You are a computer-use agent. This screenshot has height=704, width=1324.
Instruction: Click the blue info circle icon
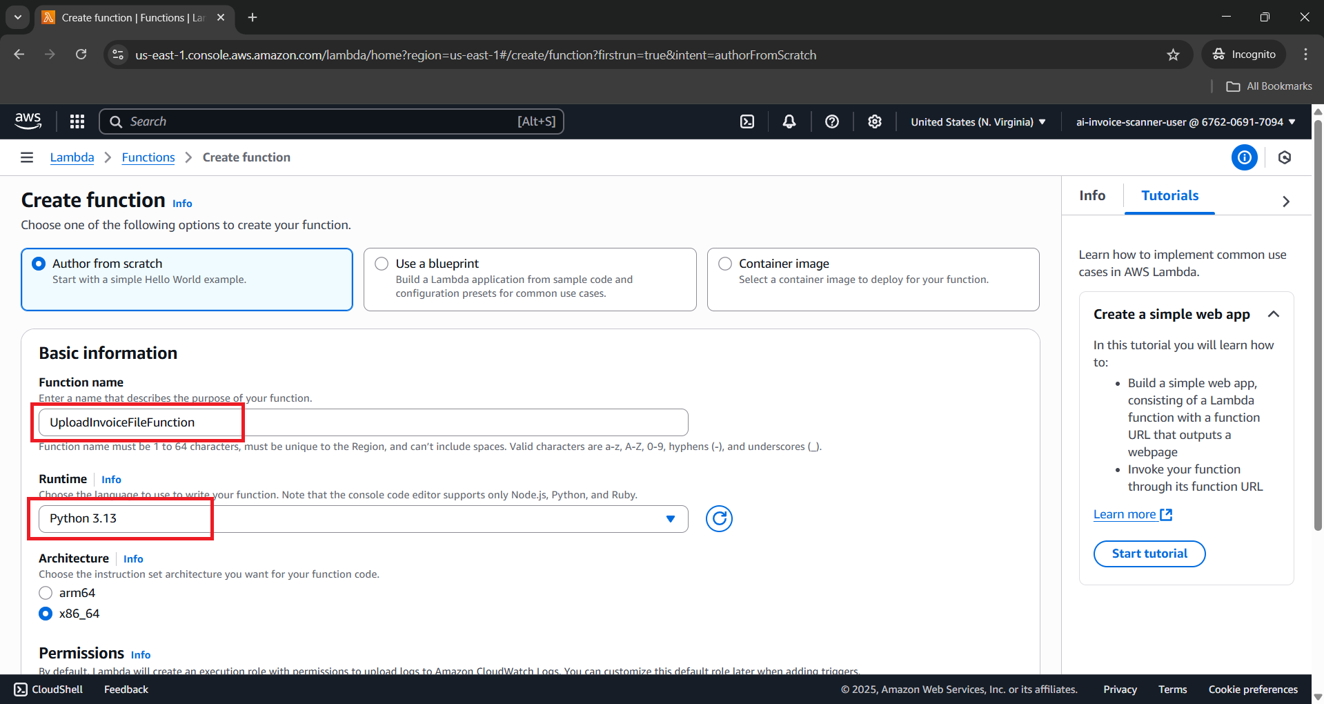[x=1244, y=157]
